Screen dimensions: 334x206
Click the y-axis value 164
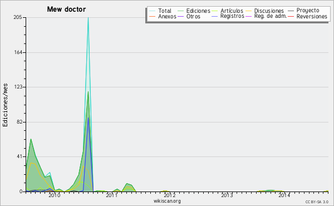pyautogui.click(x=18, y=52)
